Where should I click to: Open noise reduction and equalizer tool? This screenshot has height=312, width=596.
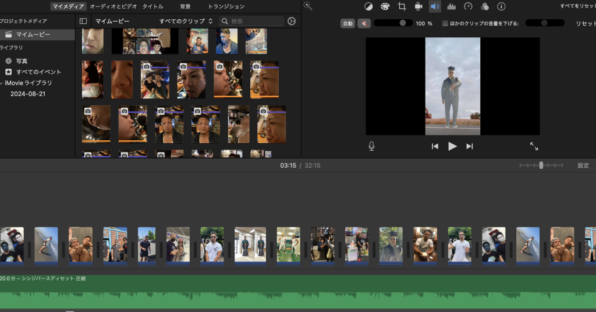click(x=451, y=6)
